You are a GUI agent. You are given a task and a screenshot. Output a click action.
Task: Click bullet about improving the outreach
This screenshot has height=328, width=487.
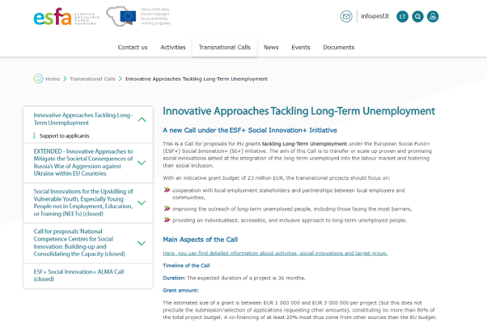click(292, 209)
